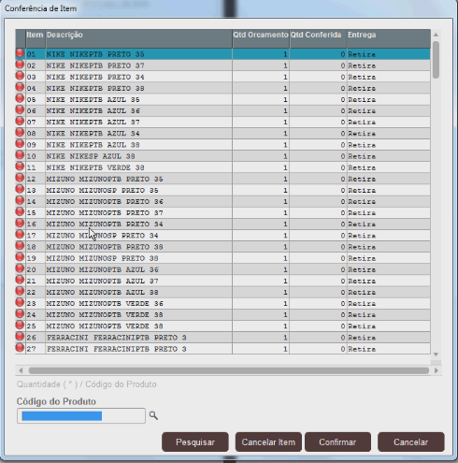Click the red status dot of item 20

tap(20, 268)
